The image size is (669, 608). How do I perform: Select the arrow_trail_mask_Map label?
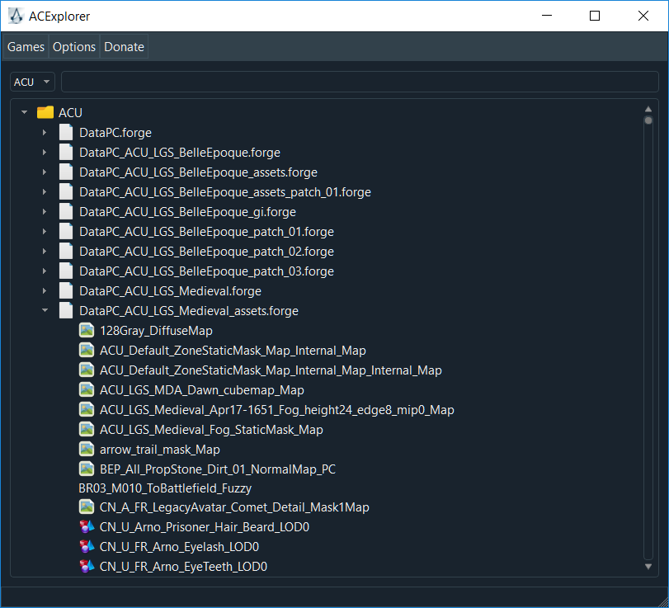159,450
